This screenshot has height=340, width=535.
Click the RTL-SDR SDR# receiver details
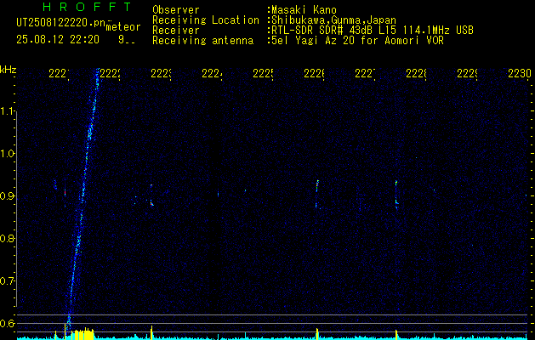[373, 31]
